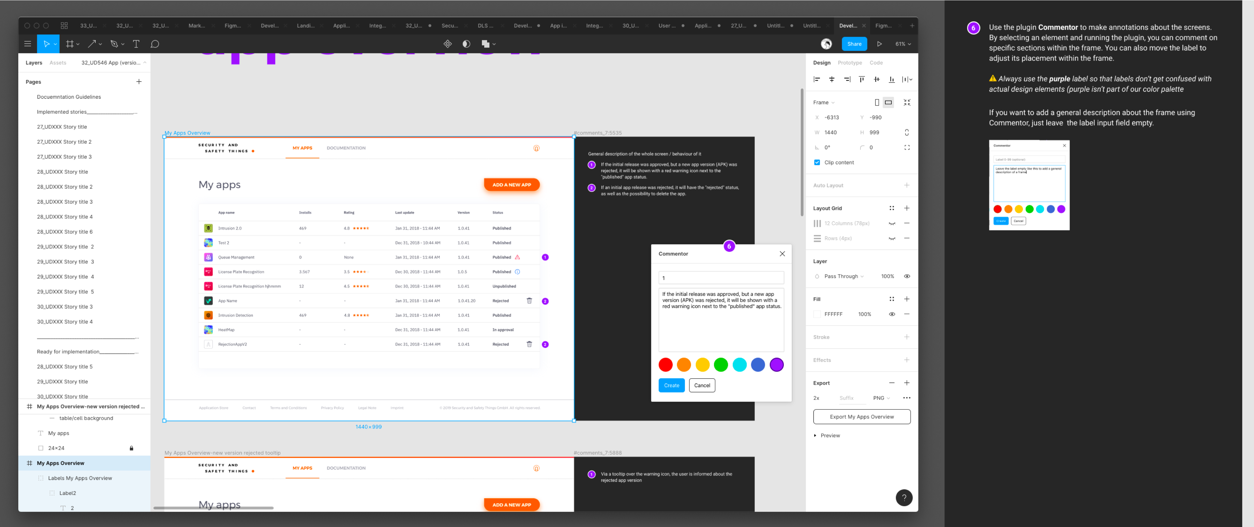Toggle Layer visibility eye icon
Image resolution: width=1254 pixels, height=527 pixels.
coord(906,276)
